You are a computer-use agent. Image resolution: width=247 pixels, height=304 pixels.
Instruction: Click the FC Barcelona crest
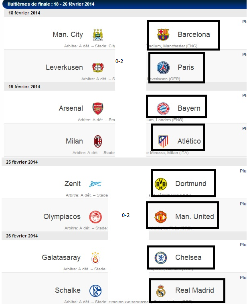163,34
